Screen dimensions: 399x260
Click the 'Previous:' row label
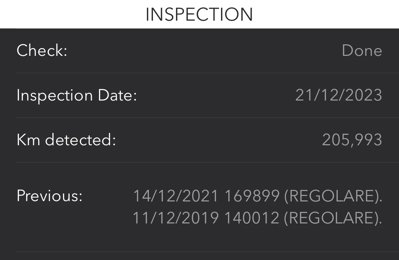49,196
